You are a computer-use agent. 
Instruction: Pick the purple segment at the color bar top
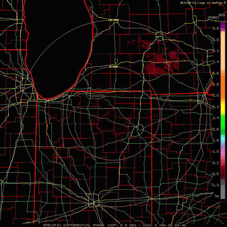(223, 25)
